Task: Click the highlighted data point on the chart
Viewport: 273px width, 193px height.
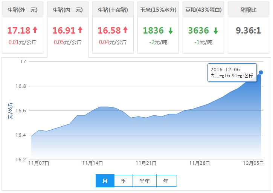Action: [261, 72]
